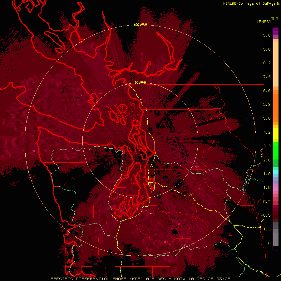
Task: Click the SPECIFIC DIFFERENTIAL PHASE (KDP) caption
Action: coord(97,279)
